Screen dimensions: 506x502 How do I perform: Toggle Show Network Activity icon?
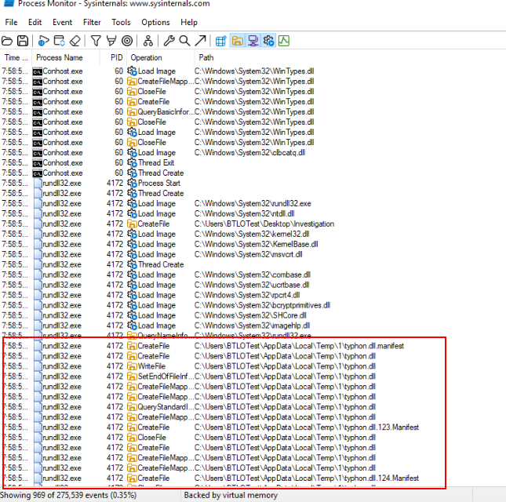click(x=253, y=41)
